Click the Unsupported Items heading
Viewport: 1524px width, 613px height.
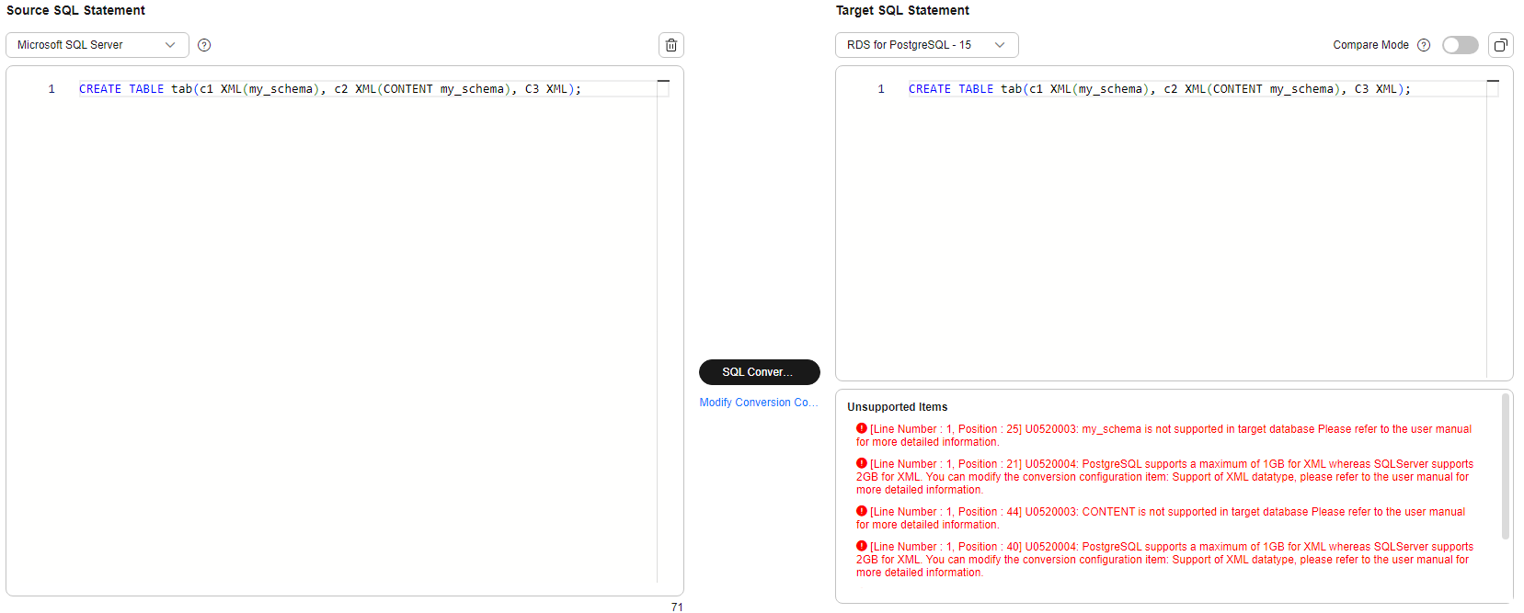(x=897, y=407)
